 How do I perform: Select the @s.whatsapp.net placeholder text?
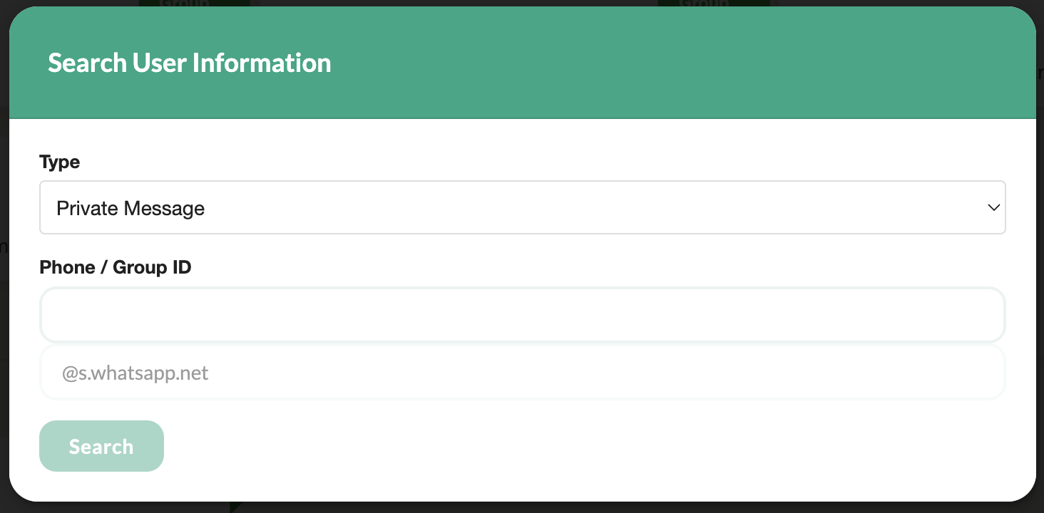pyautogui.click(x=135, y=373)
